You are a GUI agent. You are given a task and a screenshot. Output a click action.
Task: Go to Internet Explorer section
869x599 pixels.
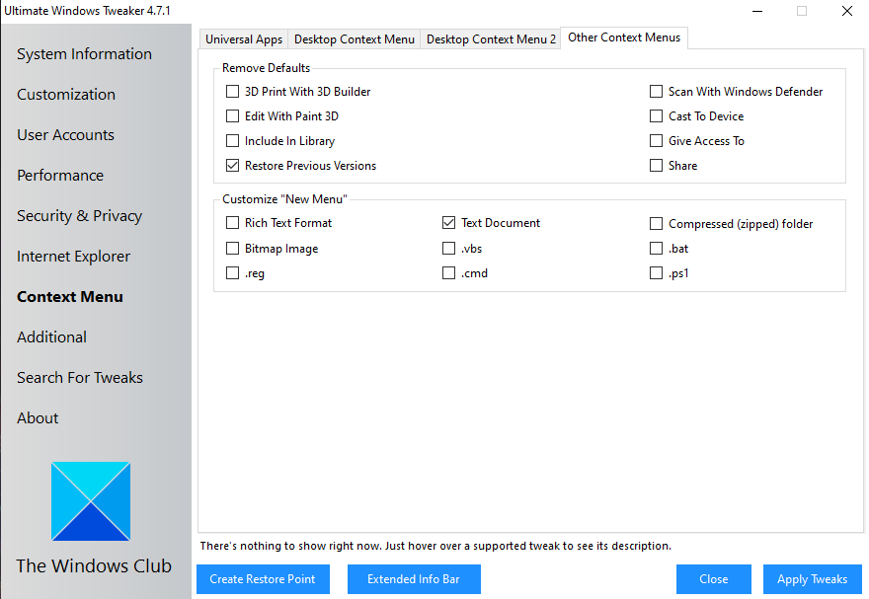74,257
